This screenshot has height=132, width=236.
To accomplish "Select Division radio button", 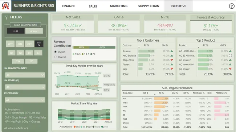I will (x=56, y=52).
